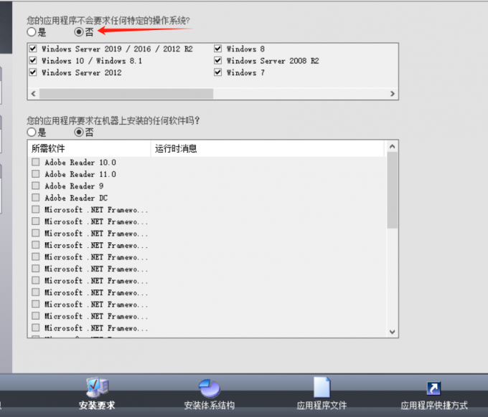The width and height of the screenshot is (488, 417).
Task: Uncheck Windows Server 2019 / 2016 / 2012 R2
Action: (34, 49)
